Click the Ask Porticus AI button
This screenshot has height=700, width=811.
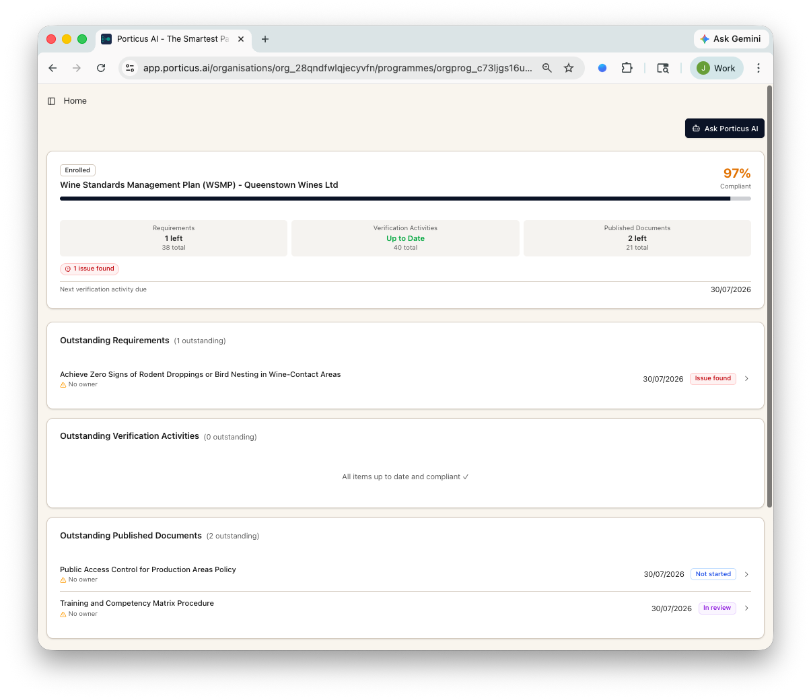(x=725, y=129)
